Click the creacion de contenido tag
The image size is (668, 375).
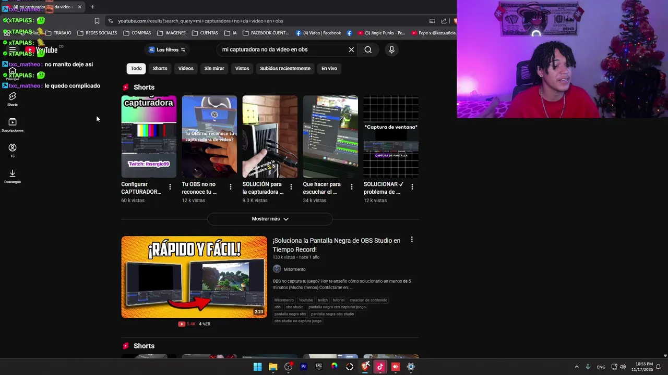coord(368,300)
